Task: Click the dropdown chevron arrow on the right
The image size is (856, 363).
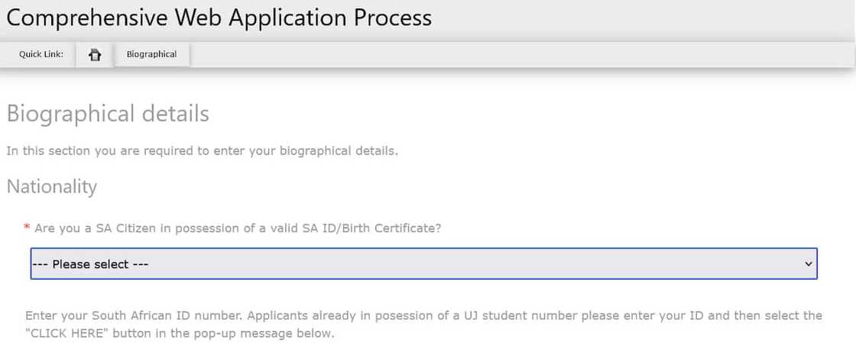Action: 808,264
